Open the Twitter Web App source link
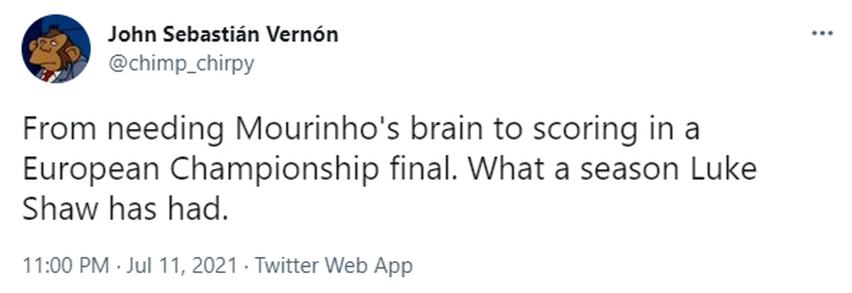The height and width of the screenshot is (293, 852). (x=334, y=265)
